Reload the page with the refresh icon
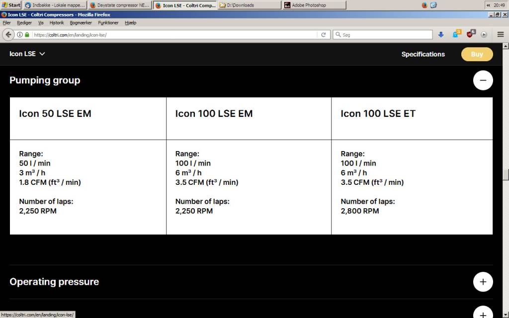 (x=323, y=35)
